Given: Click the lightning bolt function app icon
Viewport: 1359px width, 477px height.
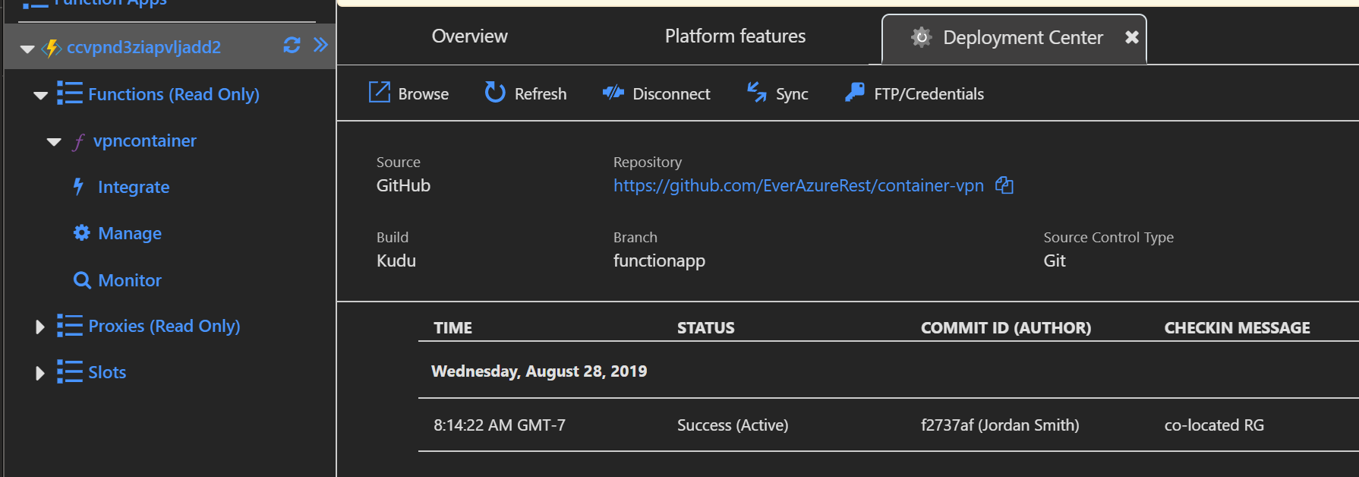Looking at the screenshot, I should click(52, 48).
